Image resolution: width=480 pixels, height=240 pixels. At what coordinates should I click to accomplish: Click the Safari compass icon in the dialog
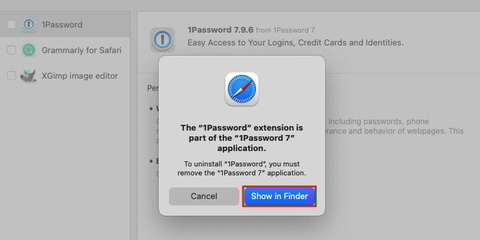coord(242,89)
